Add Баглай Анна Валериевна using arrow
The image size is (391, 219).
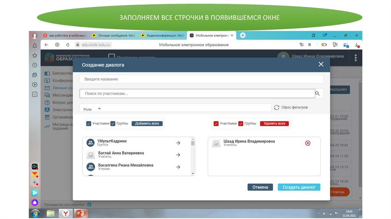coord(178,155)
